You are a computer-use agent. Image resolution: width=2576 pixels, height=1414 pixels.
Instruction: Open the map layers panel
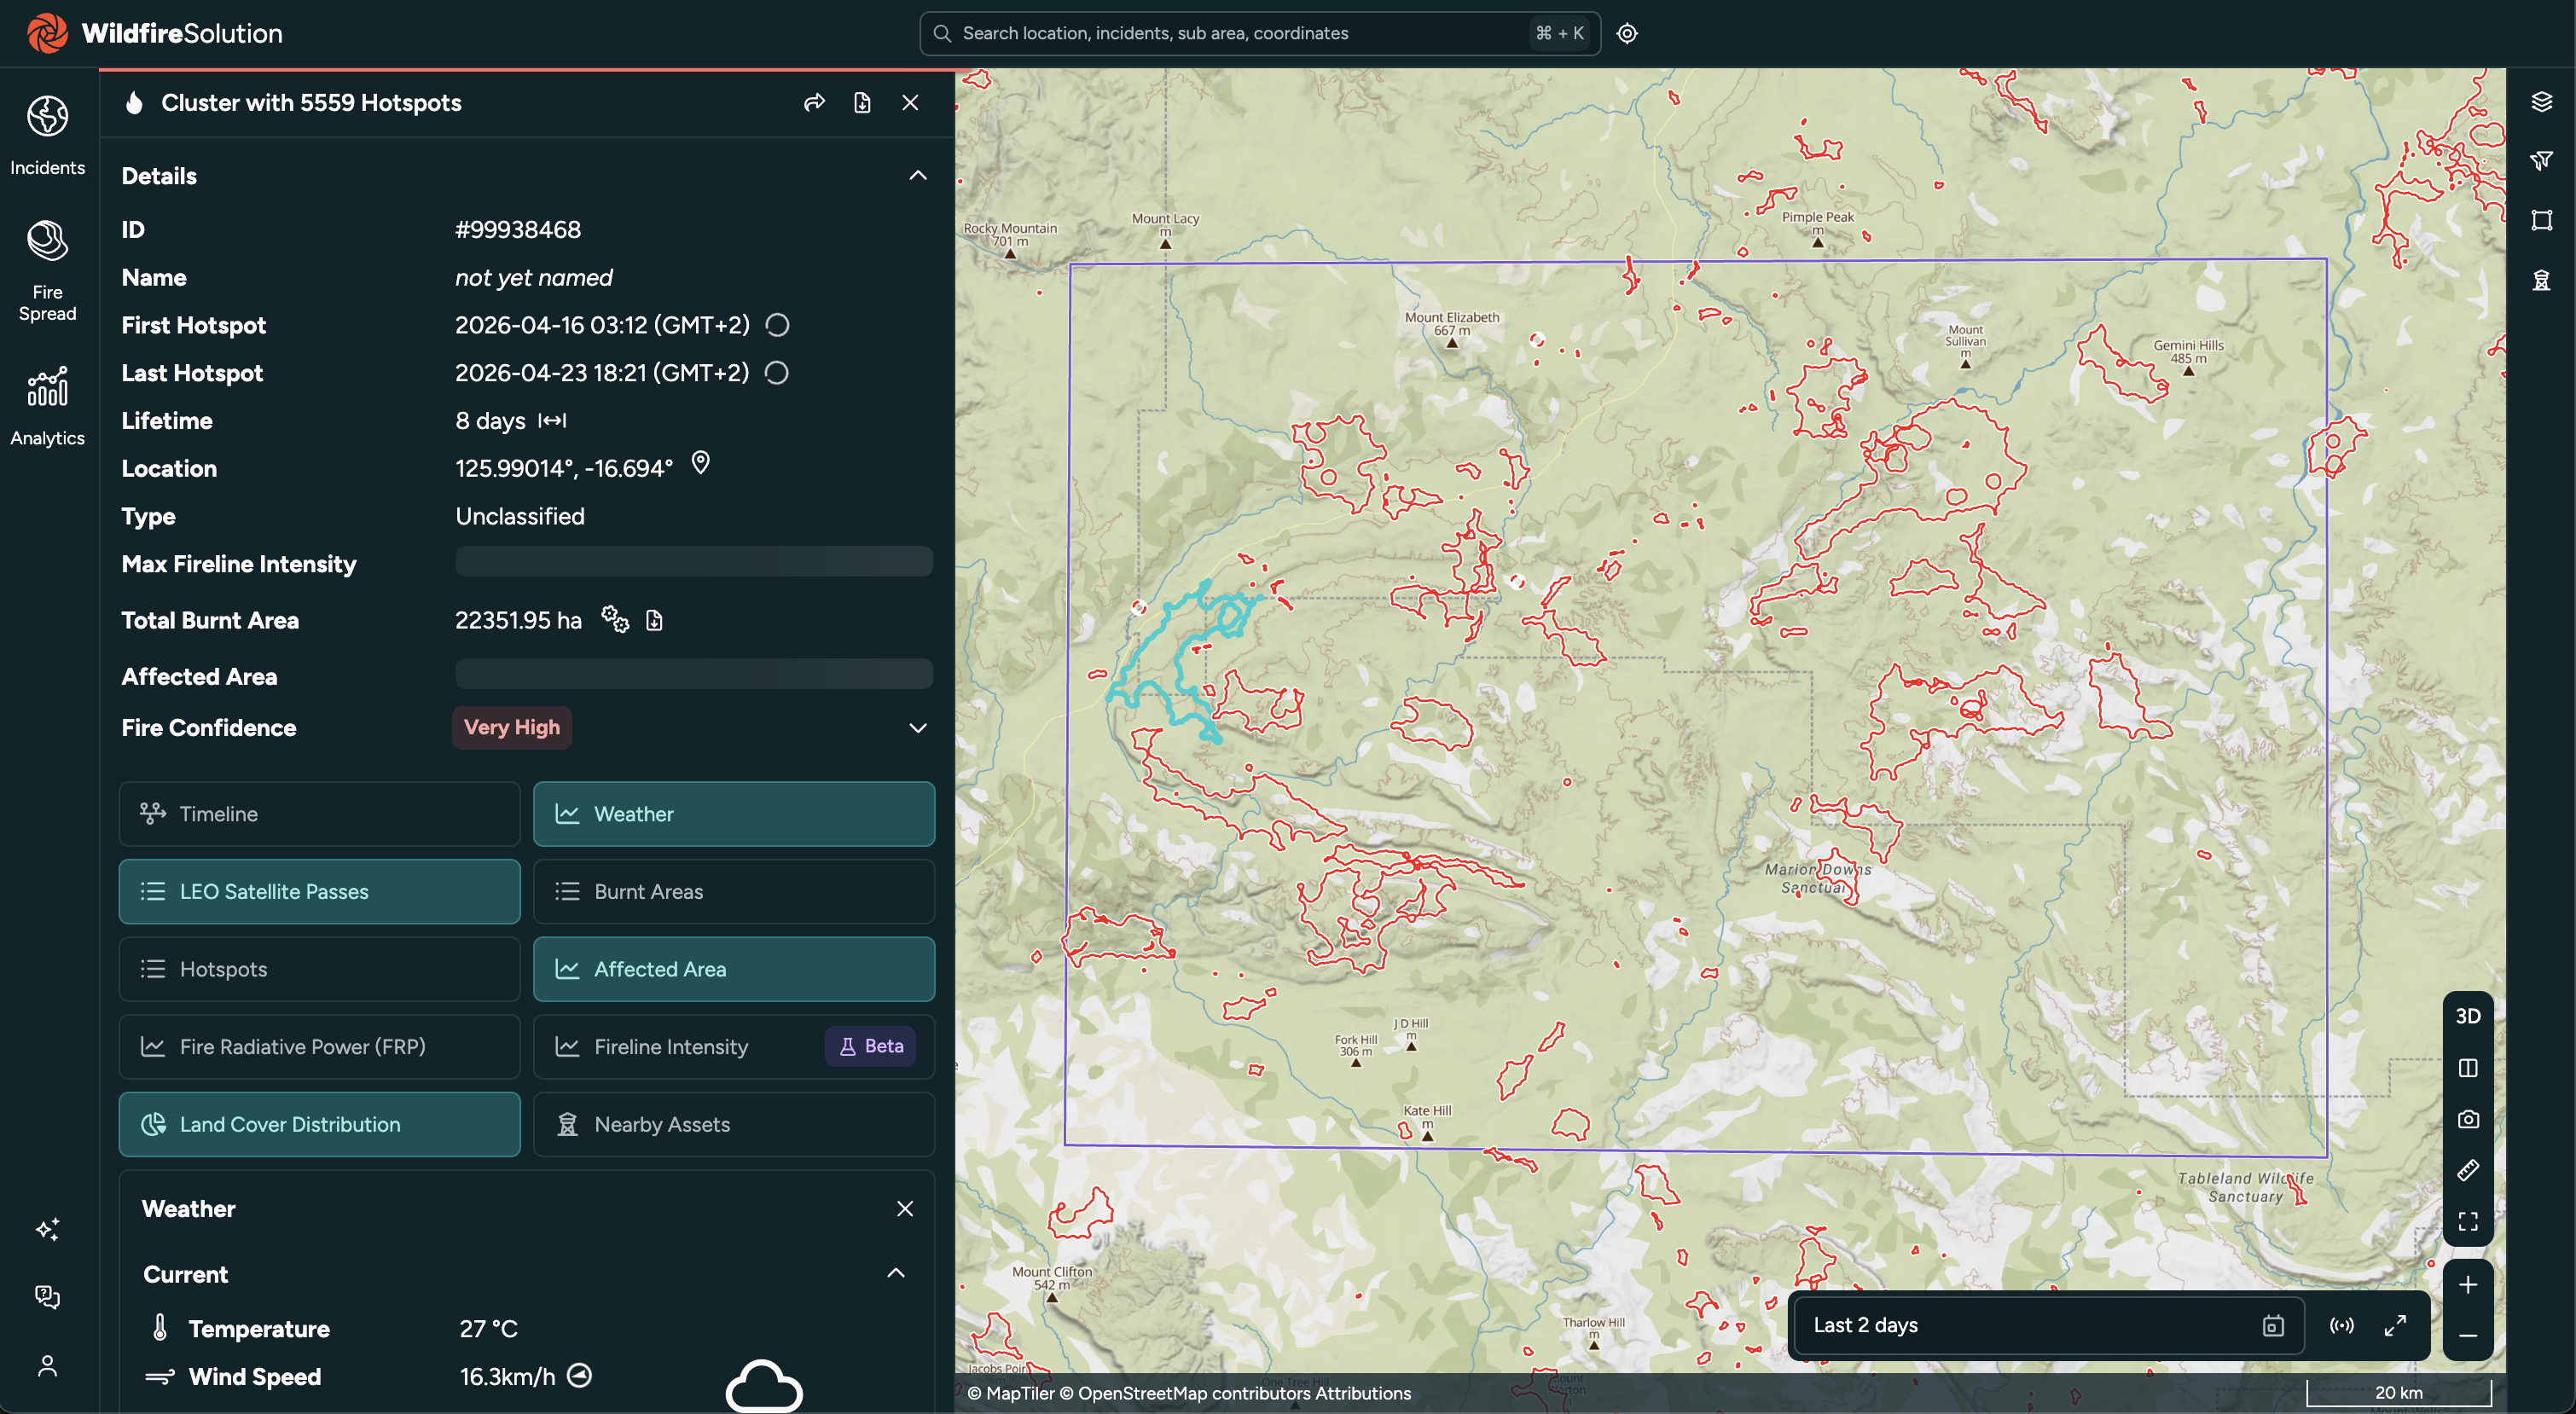point(2541,101)
